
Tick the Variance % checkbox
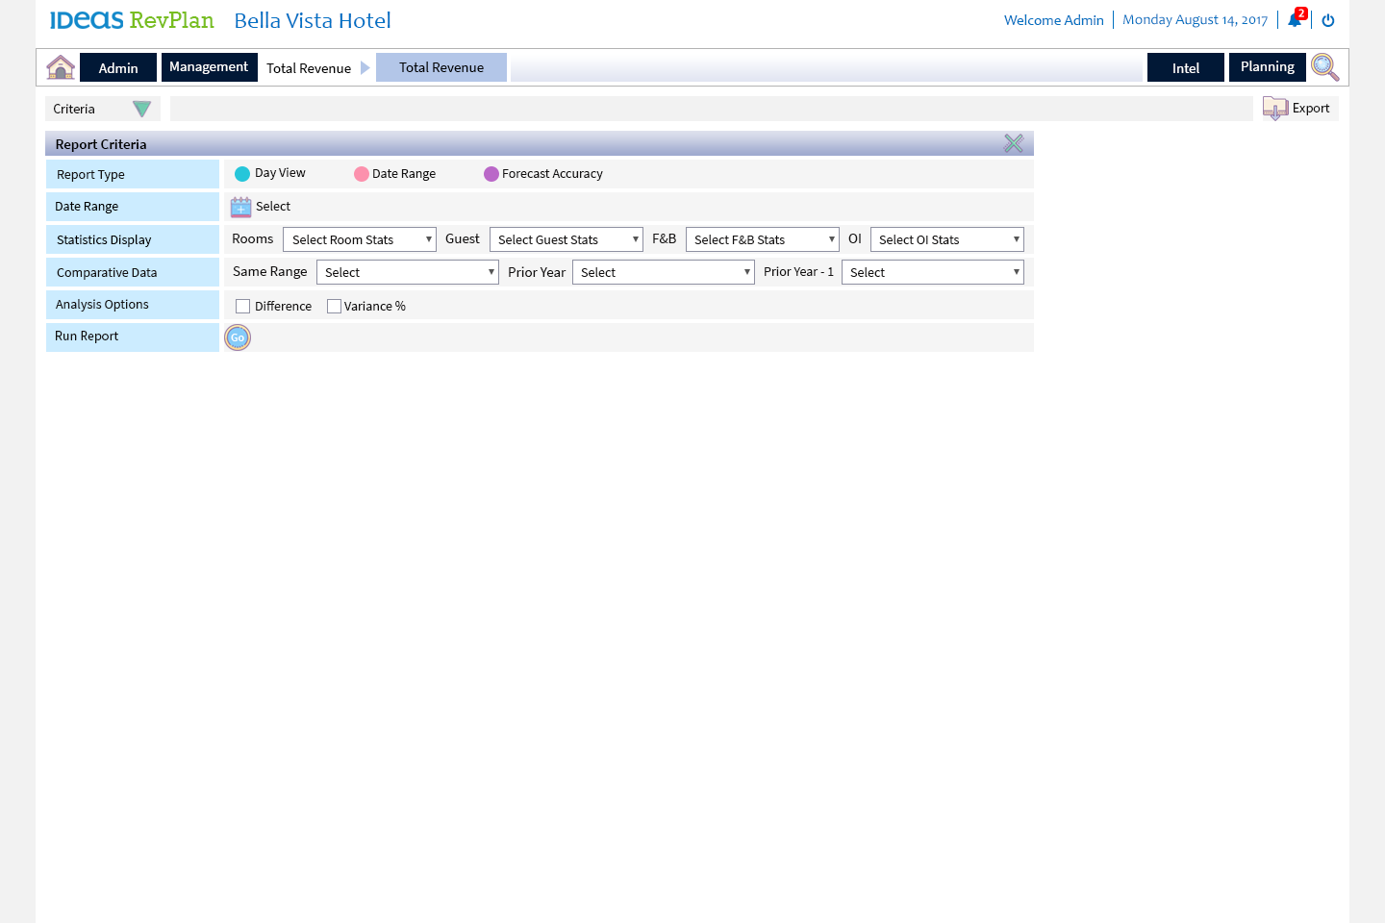tap(335, 307)
